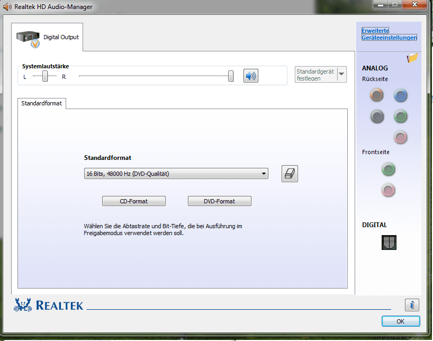This screenshot has width=433, height=341.
Task: Close the Realtek HD Audio-Manager window
Action: 414,4
